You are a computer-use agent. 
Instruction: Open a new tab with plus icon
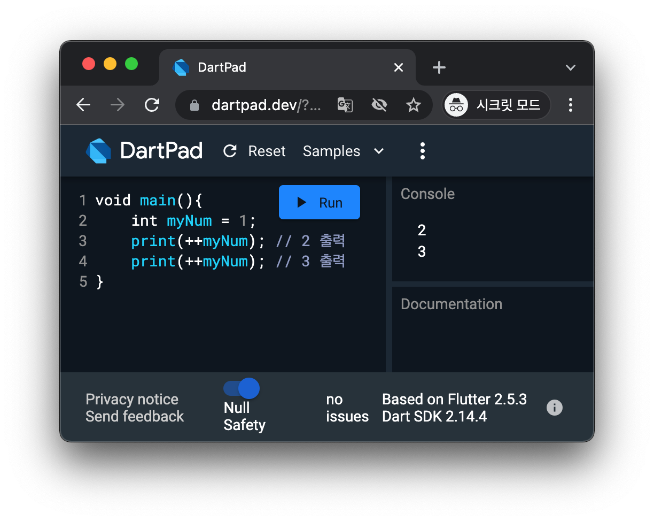[439, 67]
